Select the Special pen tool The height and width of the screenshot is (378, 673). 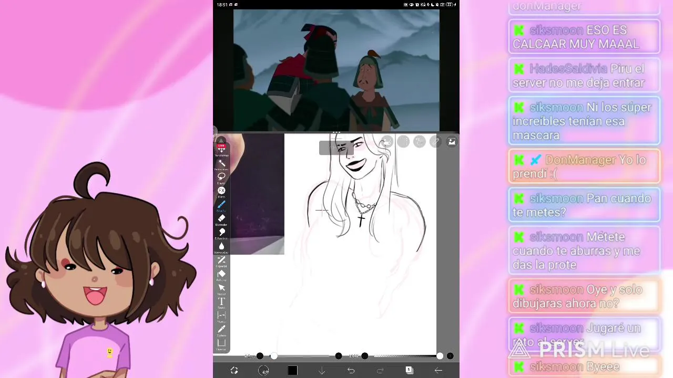pos(221,261)
